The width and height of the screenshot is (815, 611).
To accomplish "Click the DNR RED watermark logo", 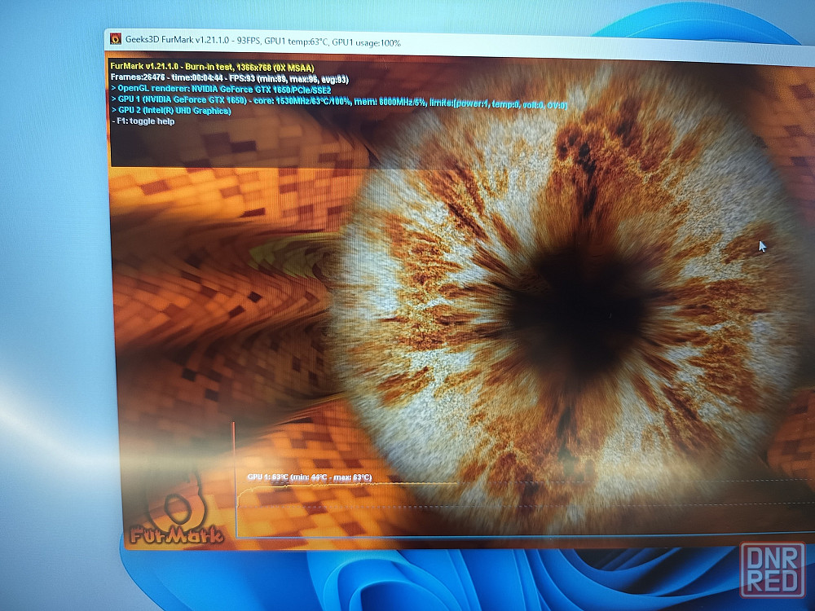I will tap(773, 569).
